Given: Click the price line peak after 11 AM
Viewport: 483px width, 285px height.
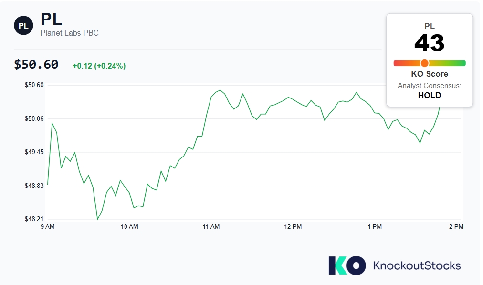Looking at the screenshot, I should click(220, 90).
